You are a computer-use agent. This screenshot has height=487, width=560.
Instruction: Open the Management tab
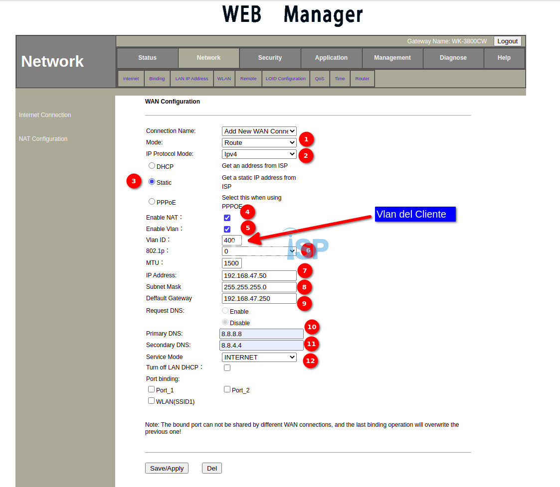[x=392, y=58]
